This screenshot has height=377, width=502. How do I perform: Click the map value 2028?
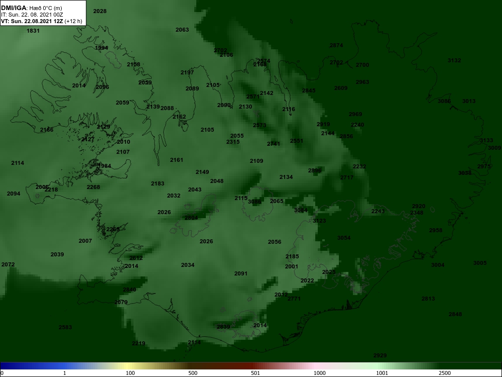pos(100,11)
